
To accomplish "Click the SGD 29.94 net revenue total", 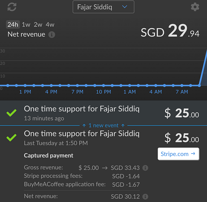I will tap(170, 33).
